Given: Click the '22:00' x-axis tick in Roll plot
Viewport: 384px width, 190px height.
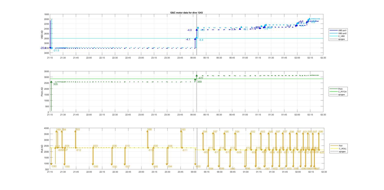Looking at the screenshot, I should pos(89,172).
